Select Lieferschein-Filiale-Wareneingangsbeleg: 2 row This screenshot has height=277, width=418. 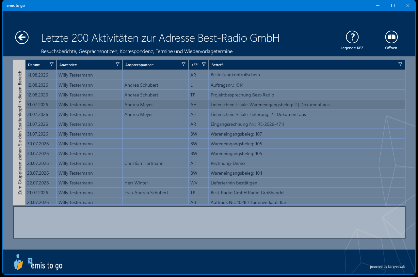[215, 105]
